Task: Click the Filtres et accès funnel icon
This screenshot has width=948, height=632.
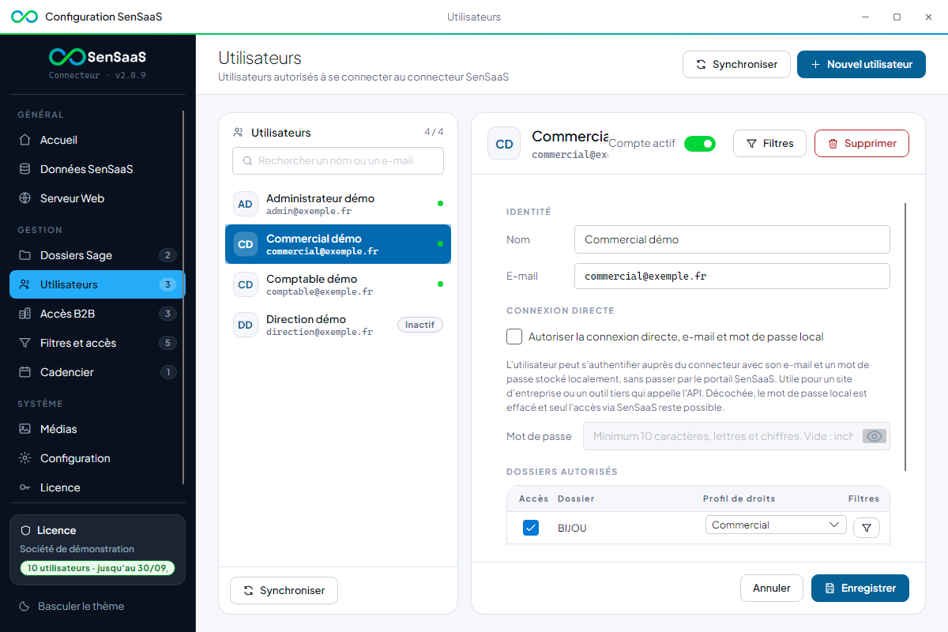Action: (25, 343)
